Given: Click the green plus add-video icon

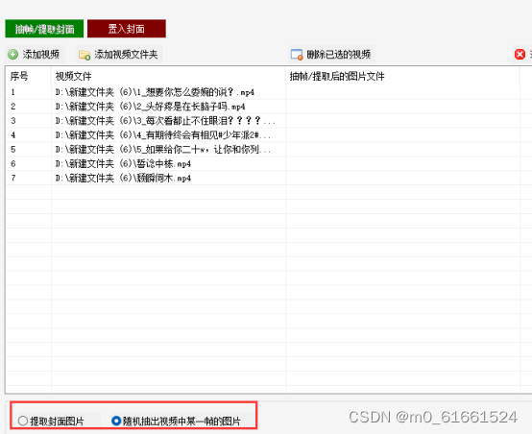Looking at the screenshot, I should click(x=12, y=55).
